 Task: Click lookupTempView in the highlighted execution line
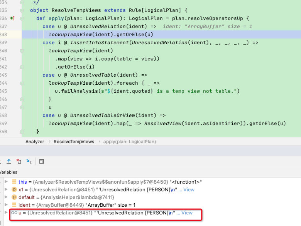point(70,35)
